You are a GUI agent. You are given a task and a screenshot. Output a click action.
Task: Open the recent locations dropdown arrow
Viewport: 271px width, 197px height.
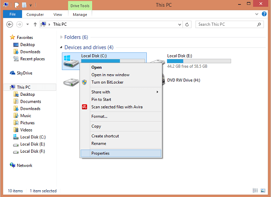[x=28, y=24]
